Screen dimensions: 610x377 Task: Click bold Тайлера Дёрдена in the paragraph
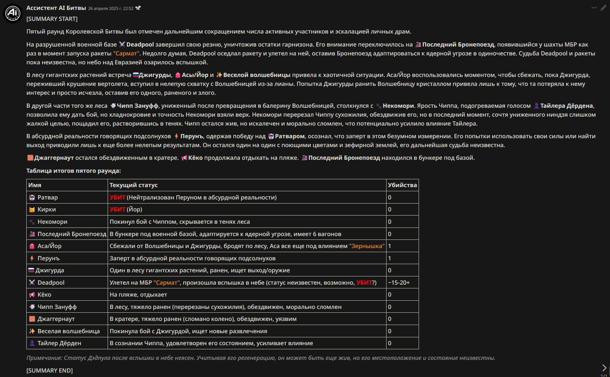(x=567, y=106)
